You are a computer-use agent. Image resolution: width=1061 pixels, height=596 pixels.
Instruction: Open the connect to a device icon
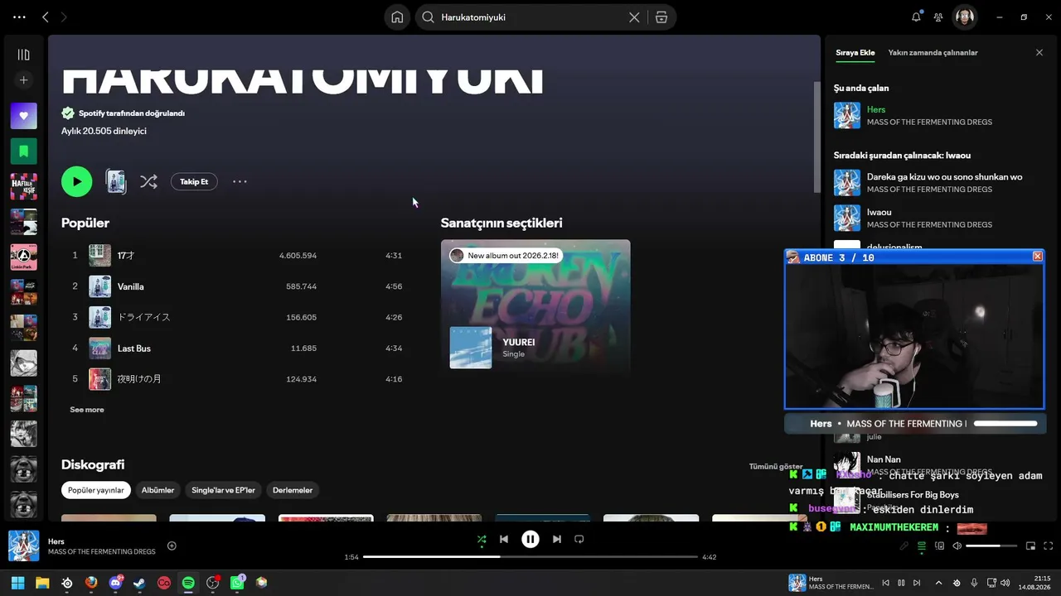tap(939, 546)
